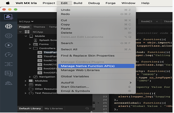Open Manage Web Libraries
This screenshot has height=113, width=174.
click(96, 70)
